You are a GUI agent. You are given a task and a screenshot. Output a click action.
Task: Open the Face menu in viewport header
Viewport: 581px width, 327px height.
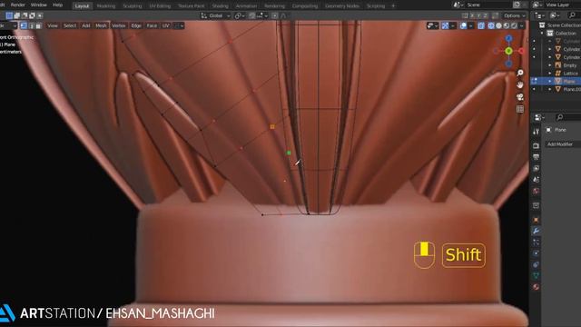tap(152, 25)
